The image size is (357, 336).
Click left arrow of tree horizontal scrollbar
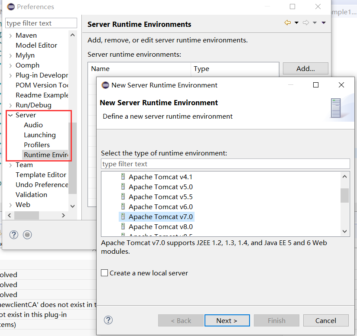pos(10,215)
